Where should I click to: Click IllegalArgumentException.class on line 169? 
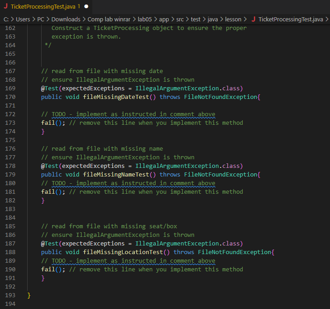(187, 88)
